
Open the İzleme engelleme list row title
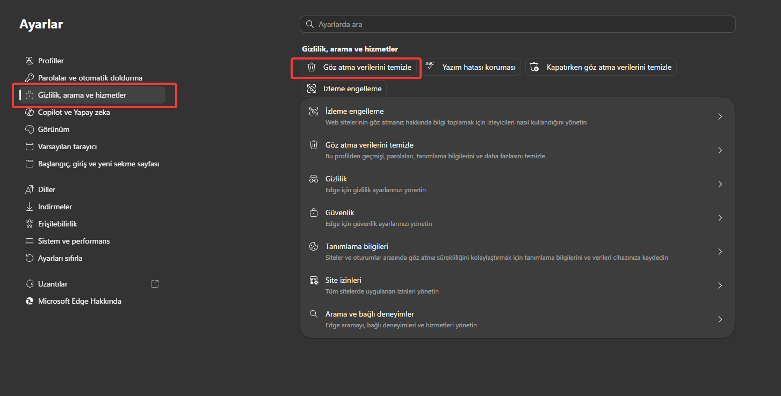[355, 112]
